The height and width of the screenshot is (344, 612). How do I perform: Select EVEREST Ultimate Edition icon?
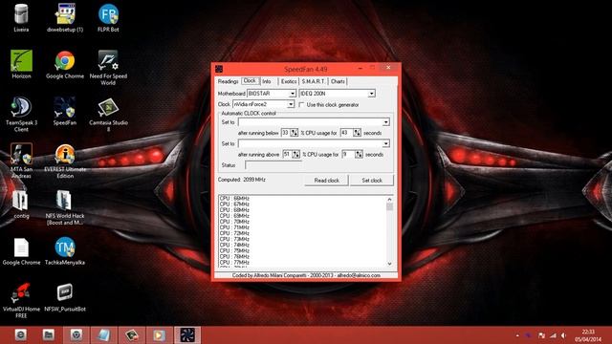65,161
